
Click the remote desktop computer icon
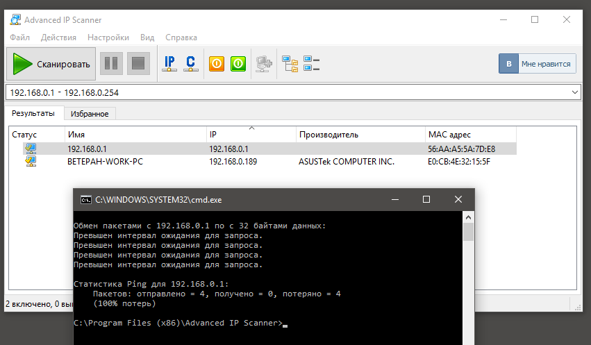click(263, 64)
